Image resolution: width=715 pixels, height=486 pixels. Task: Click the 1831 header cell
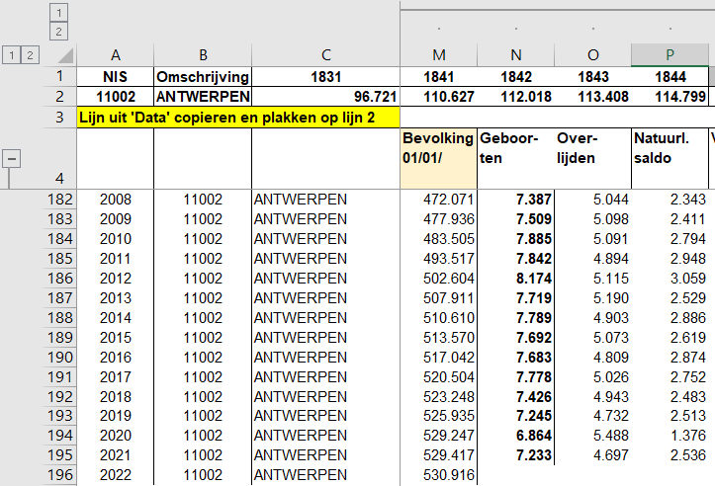pos(325,76)
